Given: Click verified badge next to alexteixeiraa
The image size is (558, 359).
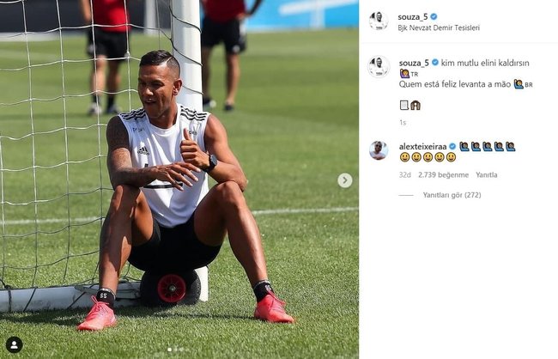Looking at the screenshot, I should [452, 146].
